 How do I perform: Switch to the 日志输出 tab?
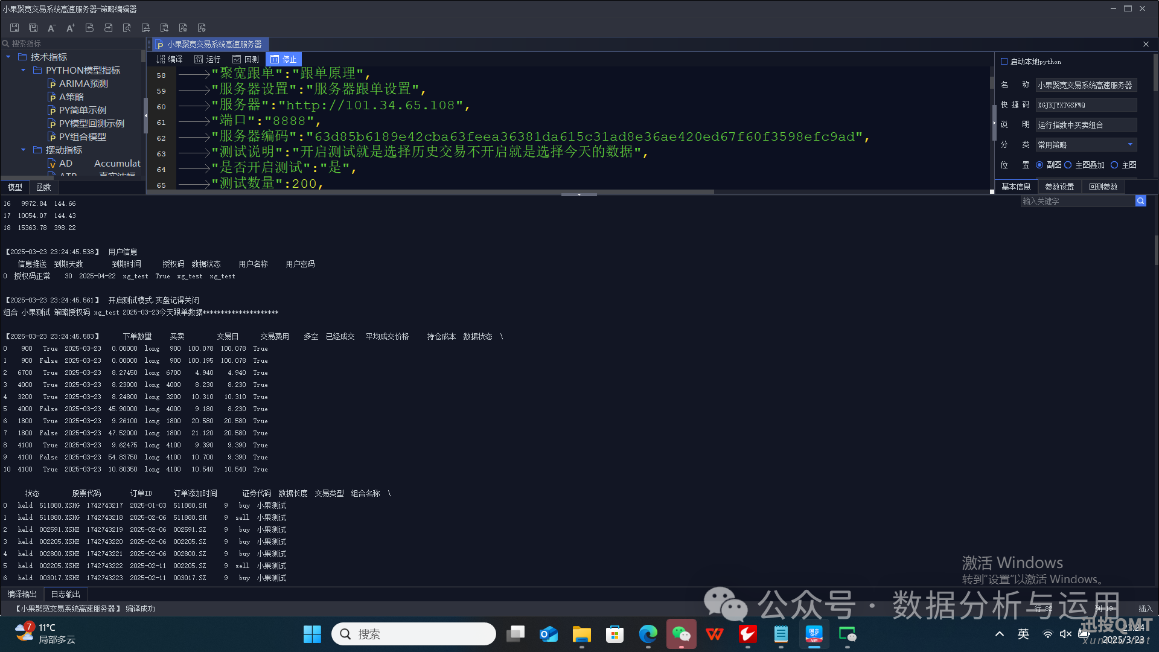[x=66, y=594]
